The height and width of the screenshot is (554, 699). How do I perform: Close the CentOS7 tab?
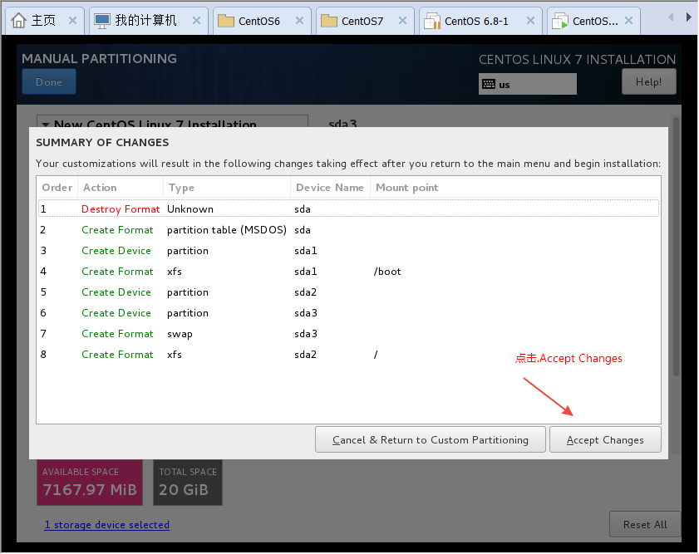tap(402, 21)
